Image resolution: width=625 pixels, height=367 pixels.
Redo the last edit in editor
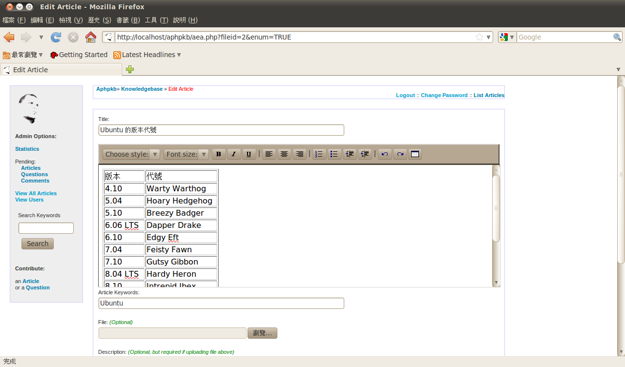[x=400, y=154]
